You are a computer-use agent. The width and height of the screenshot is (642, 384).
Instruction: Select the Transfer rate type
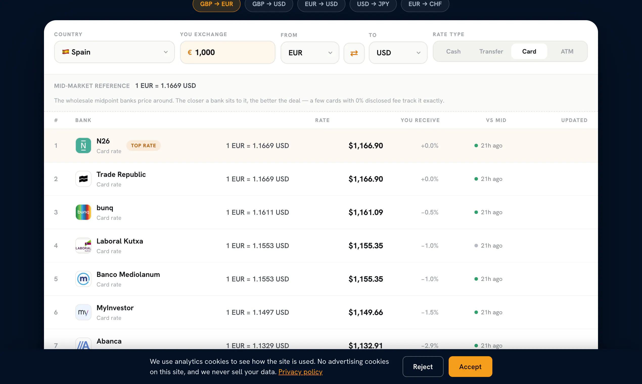(491, 52)
